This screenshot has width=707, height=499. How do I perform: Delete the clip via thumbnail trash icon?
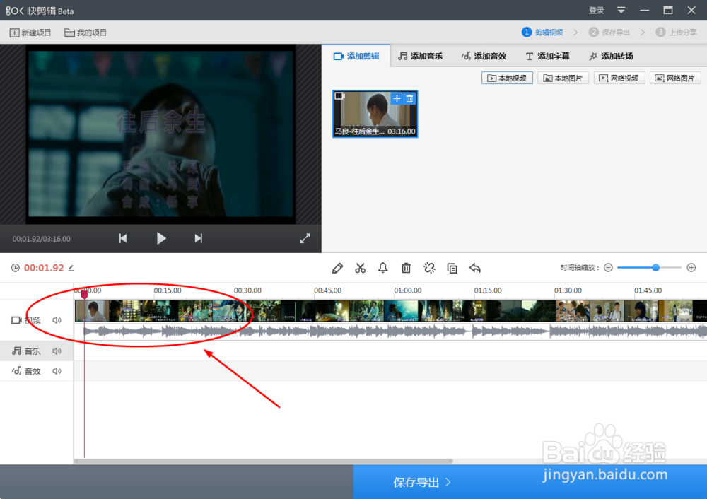coord(409,98)
